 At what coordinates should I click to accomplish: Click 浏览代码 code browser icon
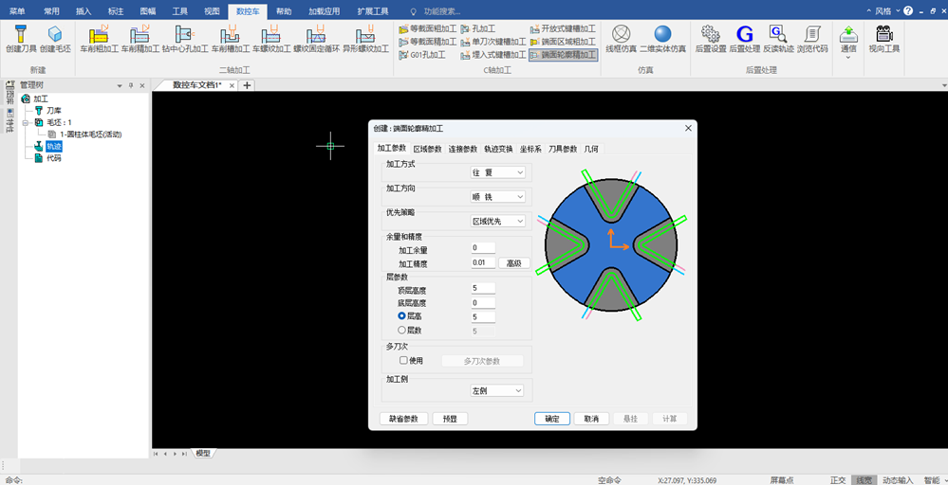coord(812,34)
